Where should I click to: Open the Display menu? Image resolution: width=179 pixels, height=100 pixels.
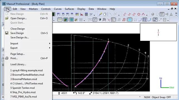(81, 9)
